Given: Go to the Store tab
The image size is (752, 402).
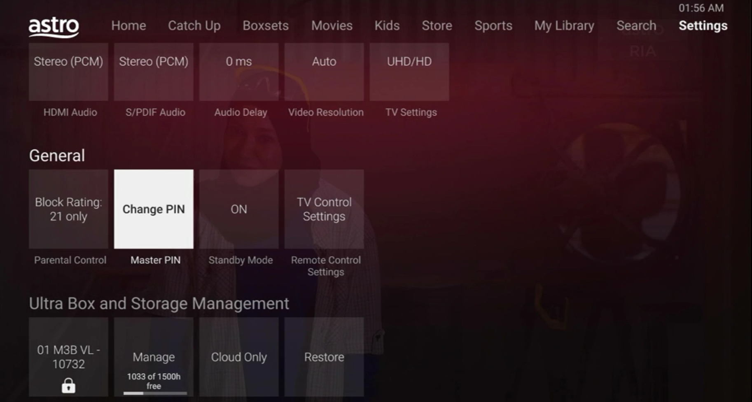Looking at the screenshot, I should point(437,26).
